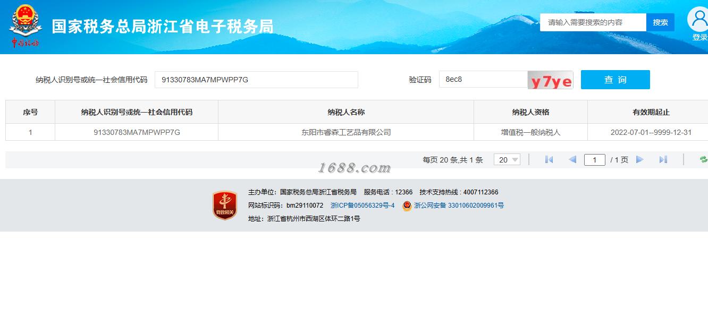The width and height of the screenshot is (708, 333).
Task: Click the green refresh icon
Action: pyautogui.click(x=704, y=159)
